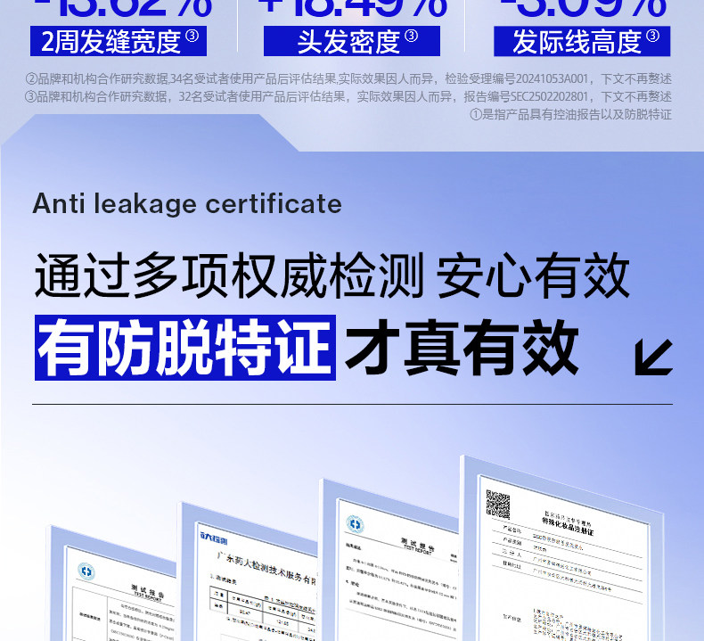Image resolution: width=704 pixels, height=641 pixels.
Task: Click the heading 'Anti leakage certificate'
Action: point(187,204)
